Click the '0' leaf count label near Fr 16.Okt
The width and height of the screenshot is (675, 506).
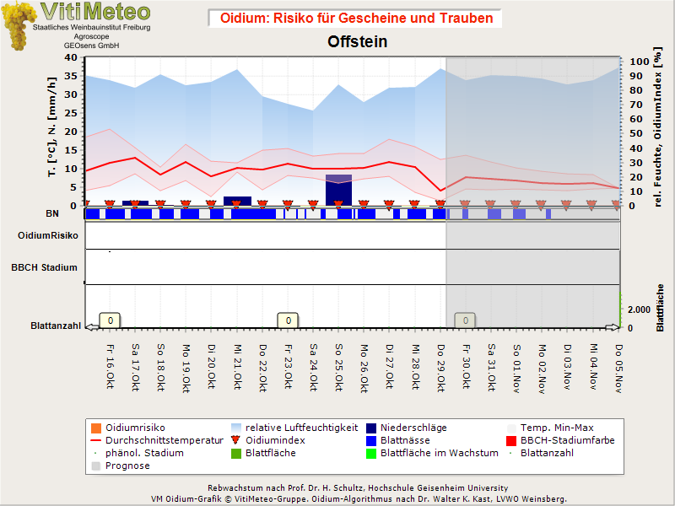pyautogui.click(x=111, y=320)
